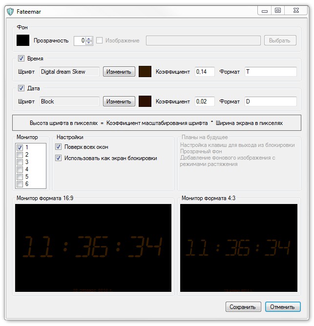Click the image path text field

point(203,41)
